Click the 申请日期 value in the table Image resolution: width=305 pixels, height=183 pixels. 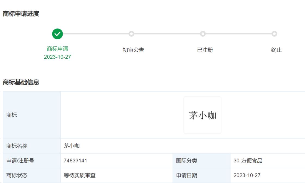coord(247,175)
